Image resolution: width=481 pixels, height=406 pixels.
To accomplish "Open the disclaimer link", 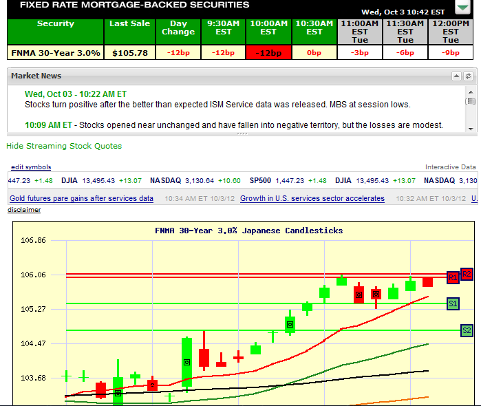I will point(24,210).
